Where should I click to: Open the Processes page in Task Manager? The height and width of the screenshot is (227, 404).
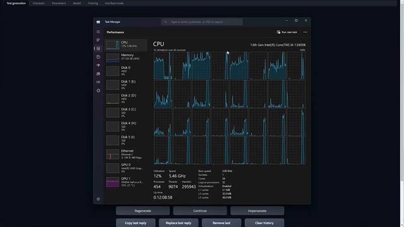coord(98,40)
